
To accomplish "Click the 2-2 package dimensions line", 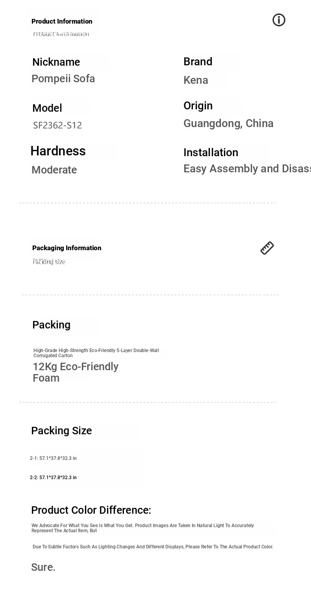I will 53,478.
